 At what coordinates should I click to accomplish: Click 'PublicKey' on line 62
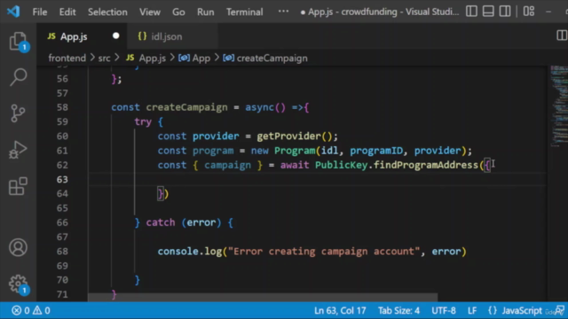(341, 165)
